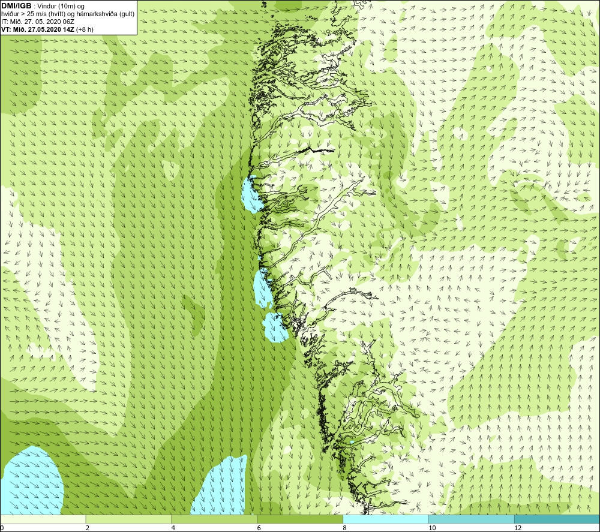600x532 pixels.
Task: Click the 2–4 m/s light green legend swatch
Action: pos(128,519)
